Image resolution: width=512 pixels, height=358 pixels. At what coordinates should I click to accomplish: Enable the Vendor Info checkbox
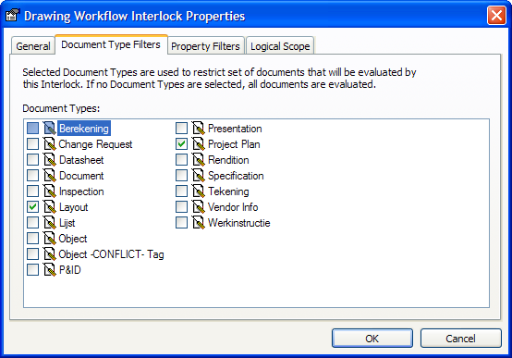tap(181, 206)
